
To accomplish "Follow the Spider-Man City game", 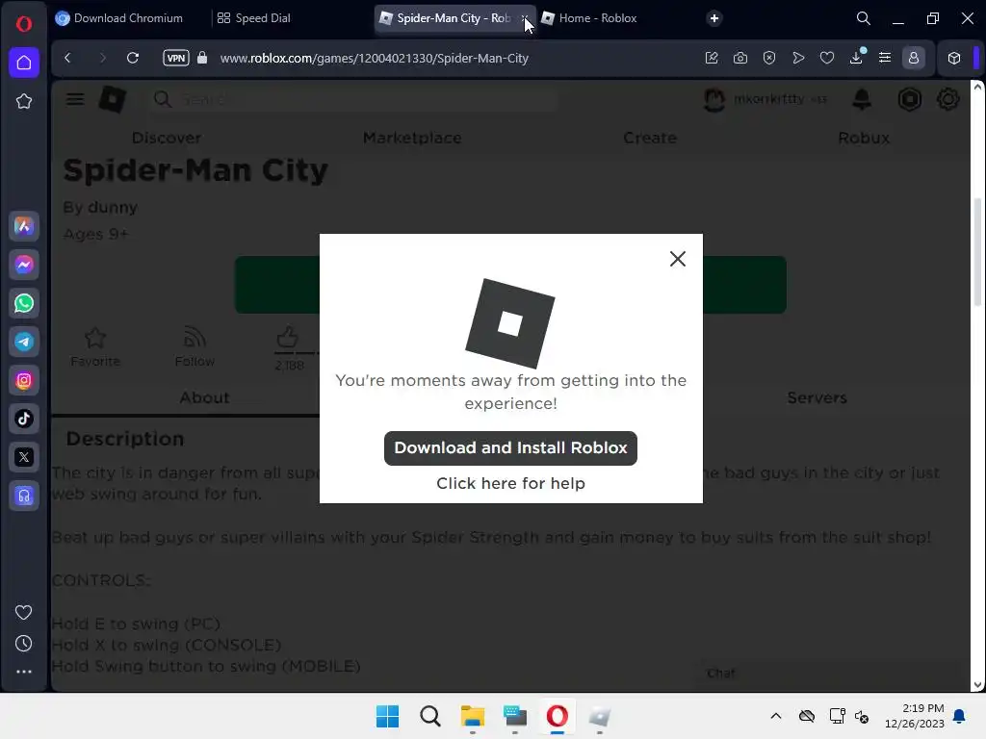I will click(x=195, y=346).
